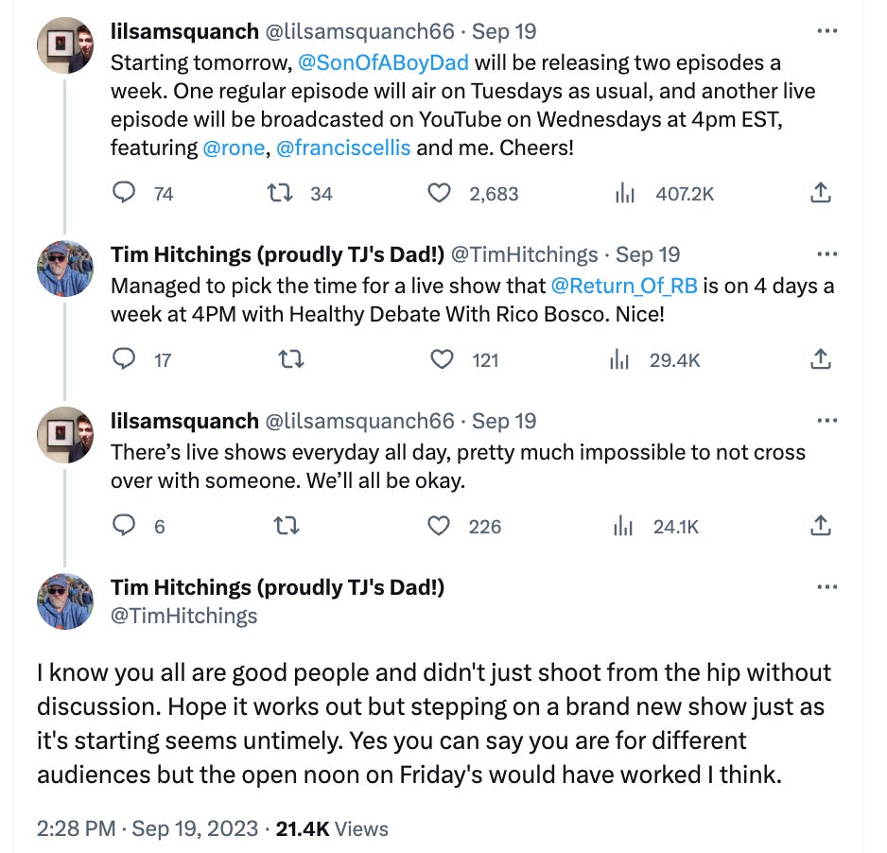Share the tweet with 24.1K views
This screenshot has width=887, height=853.
[821, 526]
